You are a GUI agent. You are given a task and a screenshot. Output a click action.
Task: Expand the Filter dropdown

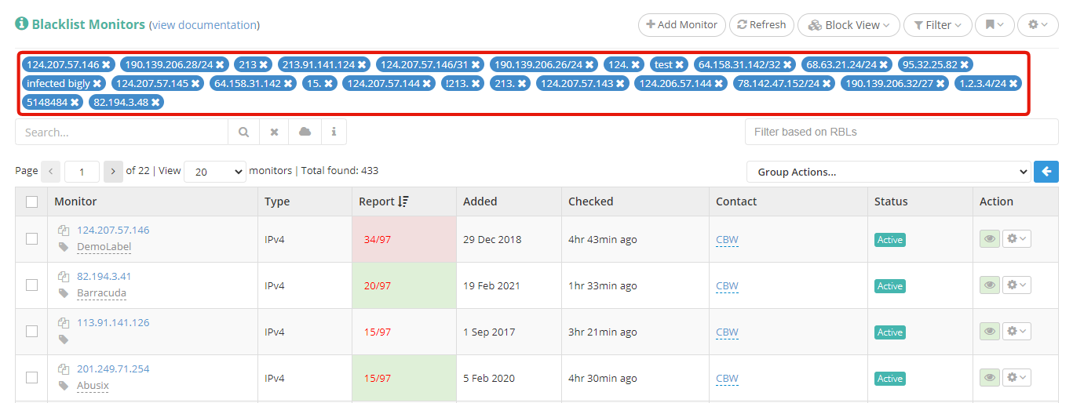pos(937,25)
